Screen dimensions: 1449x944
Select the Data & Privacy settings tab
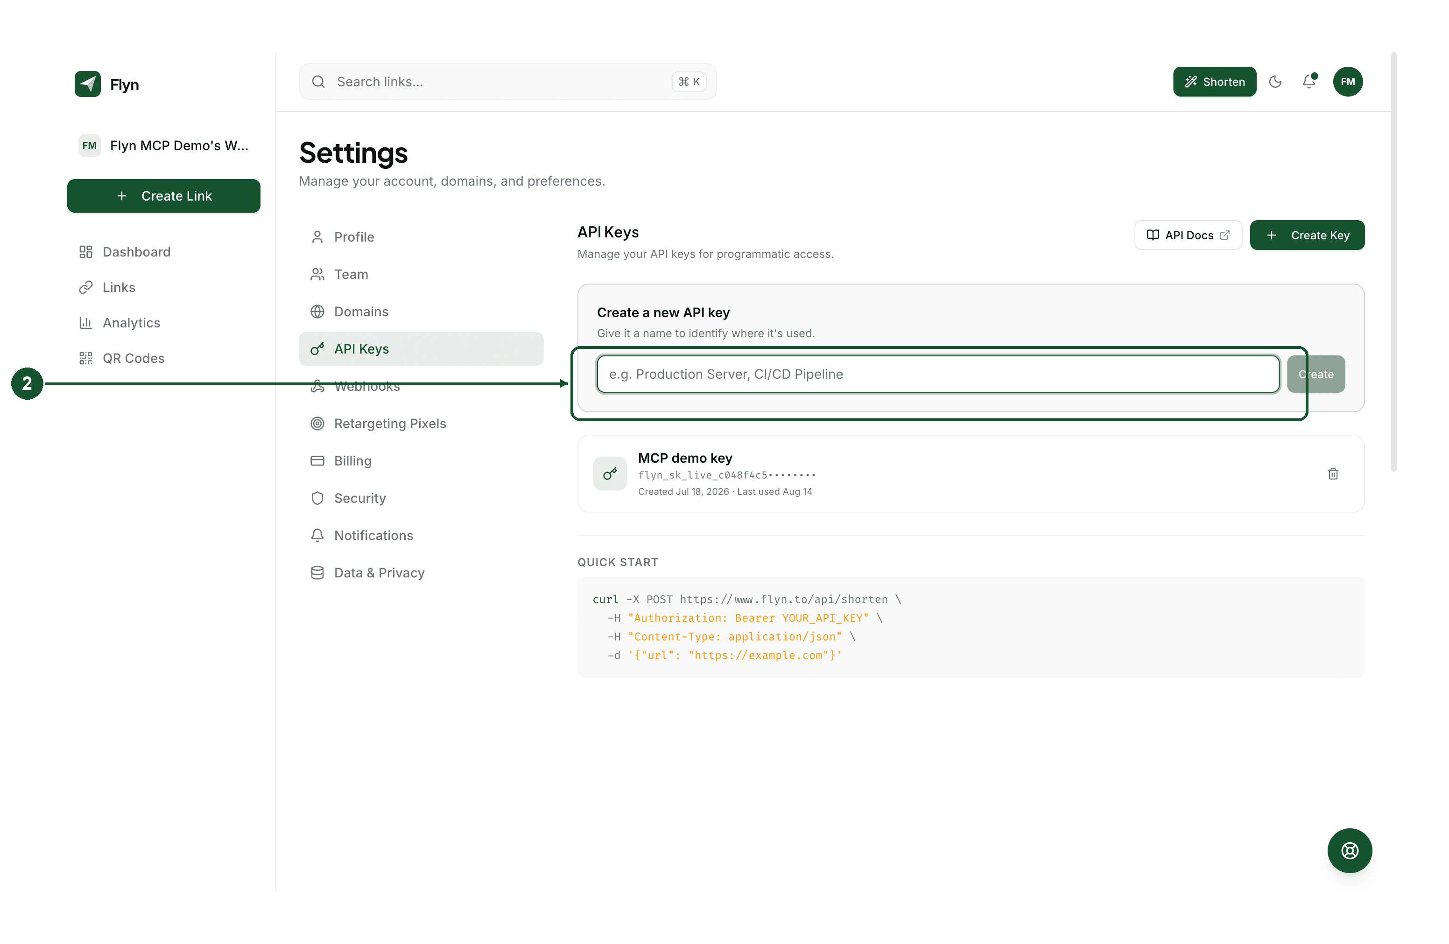coord(421,573)
